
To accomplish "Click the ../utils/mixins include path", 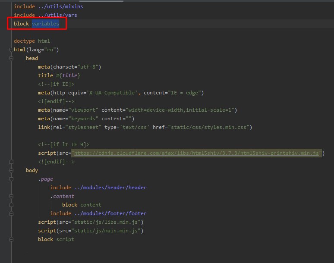I will point(61,6).
